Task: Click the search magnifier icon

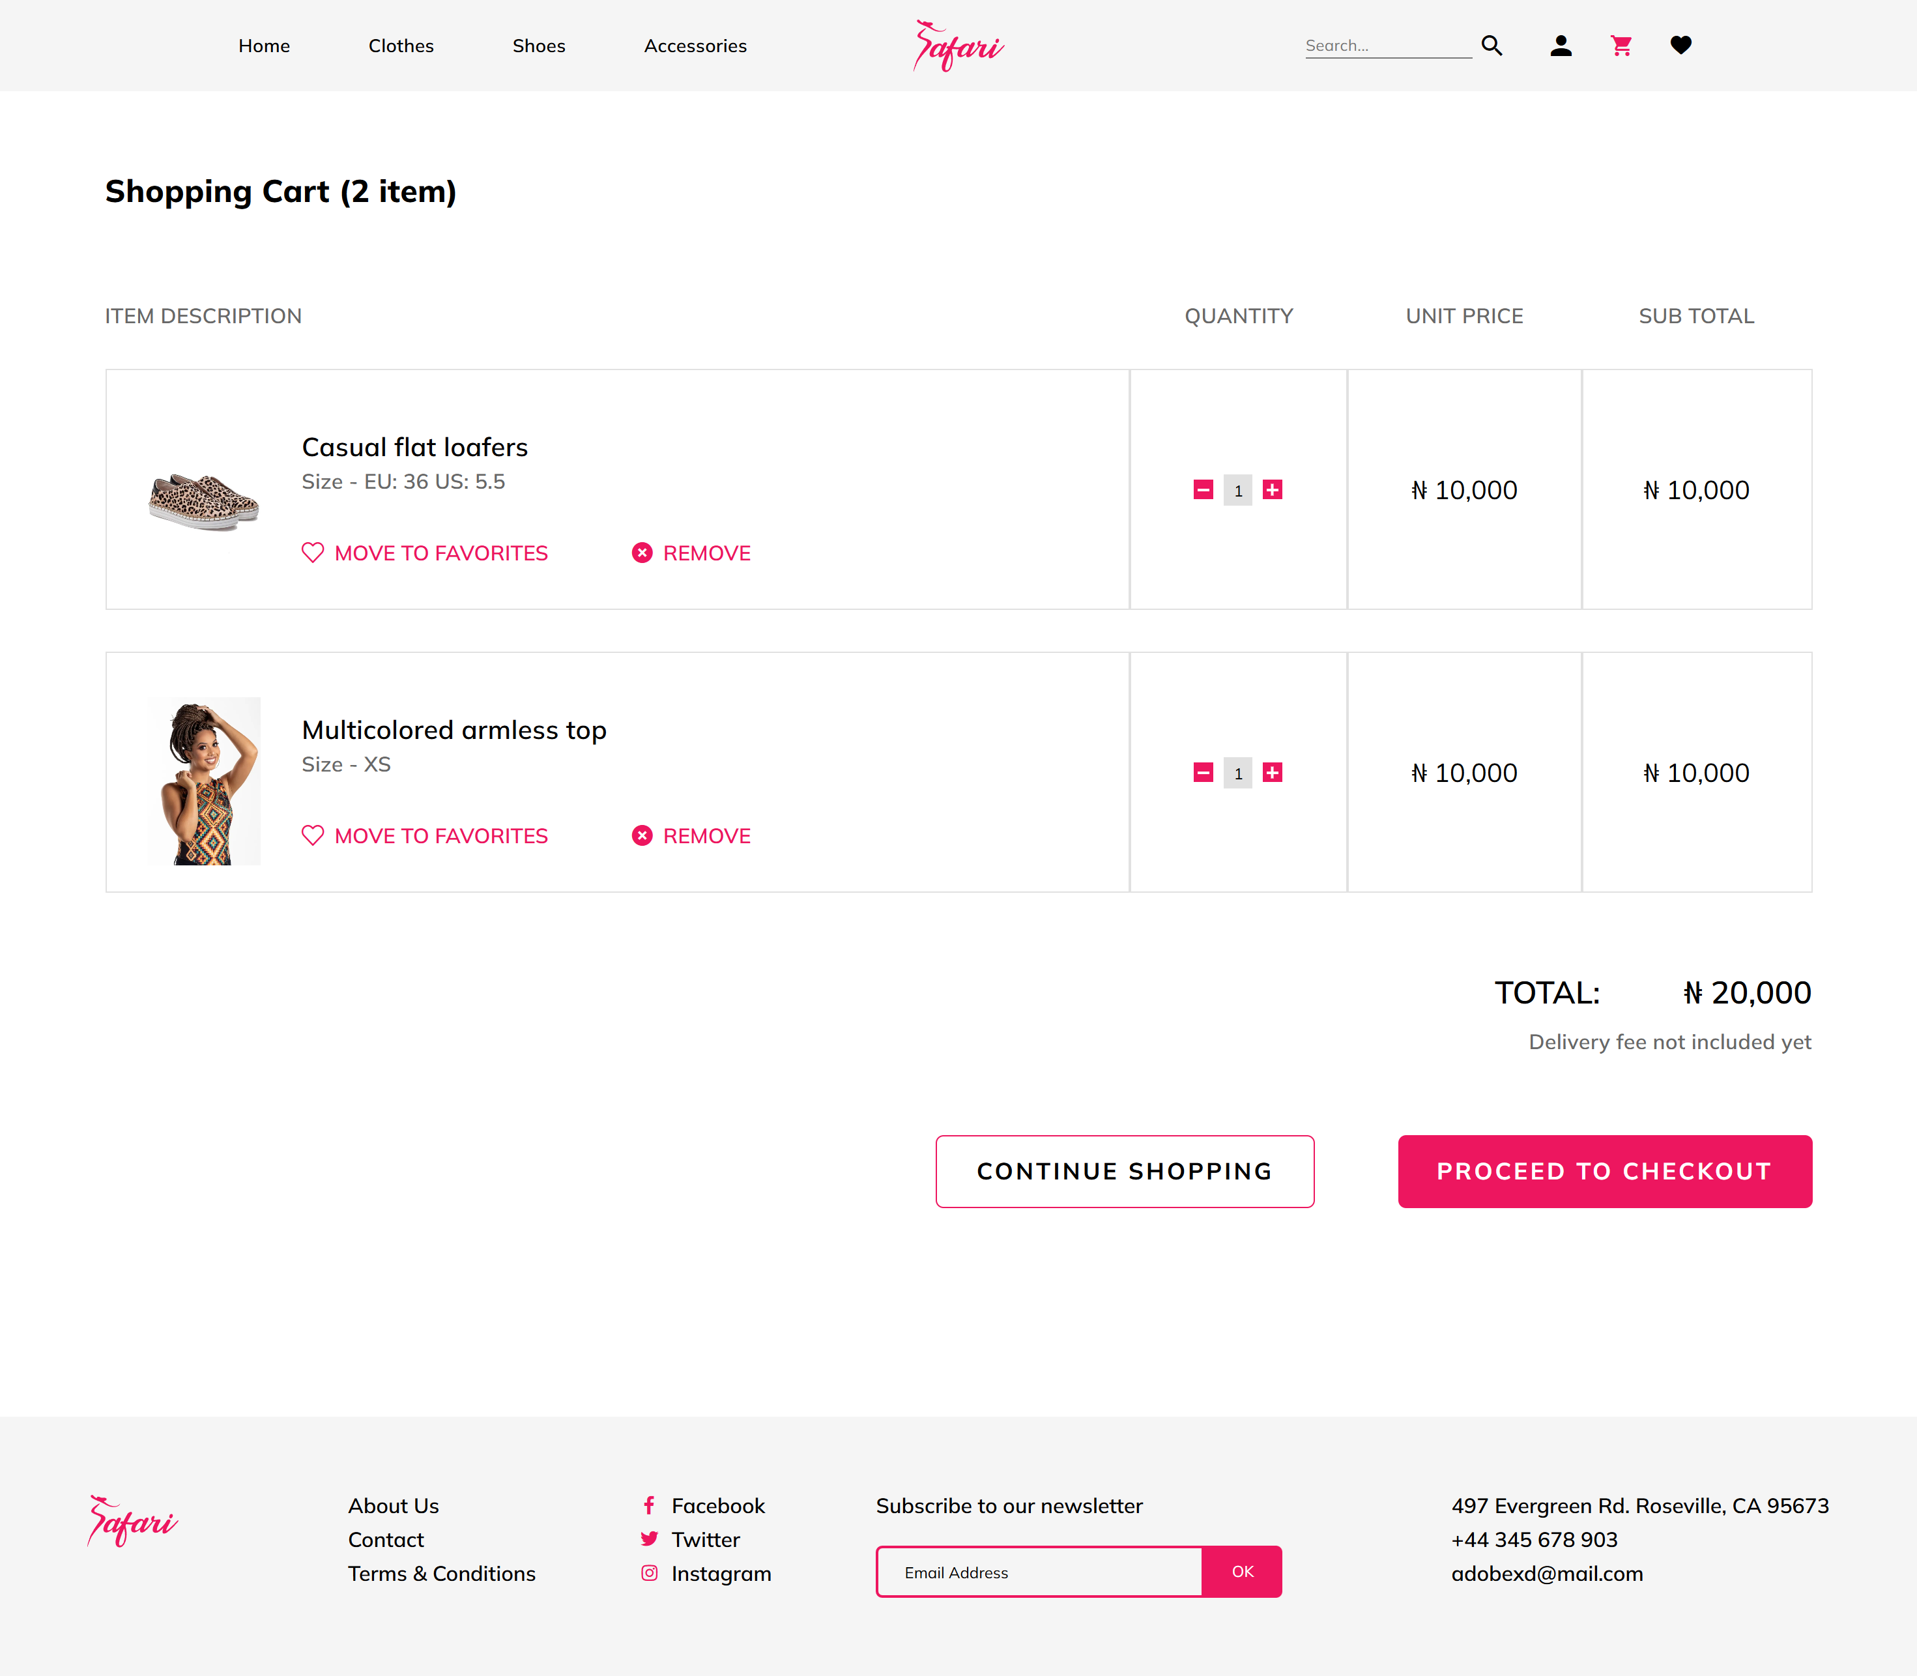Action: [1492, 46]
